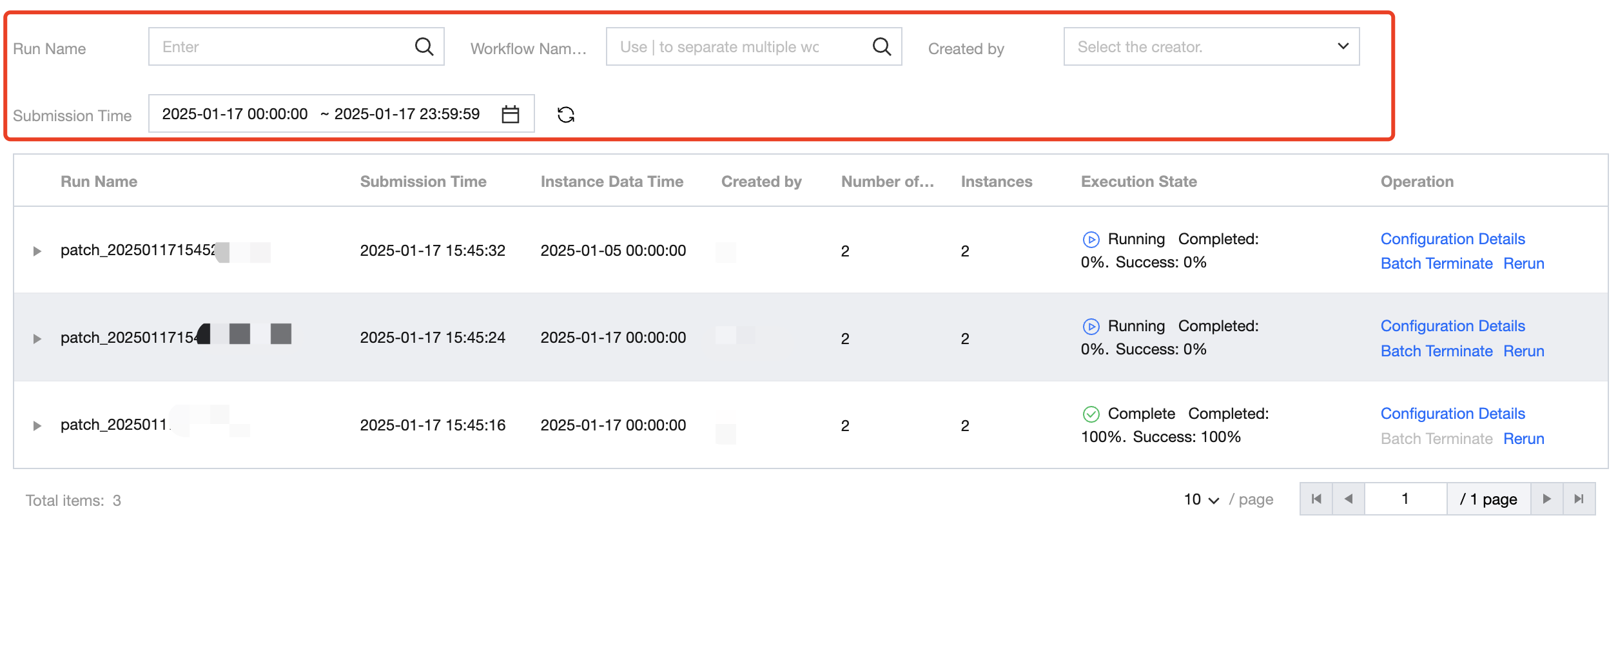Expand the run submitted at 15:45:24
Image resolution: width=1618 pixels, height=665 pixels.
point(37,339)
